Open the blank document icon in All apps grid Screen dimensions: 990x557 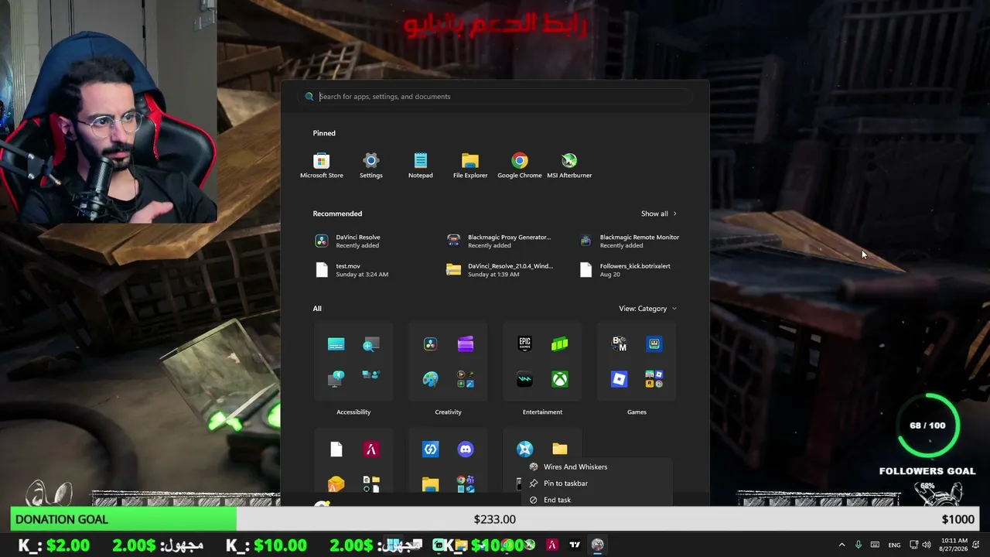click(x=336, y=449)
